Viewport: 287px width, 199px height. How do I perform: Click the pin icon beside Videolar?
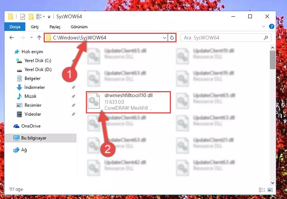tap(74, 114)
